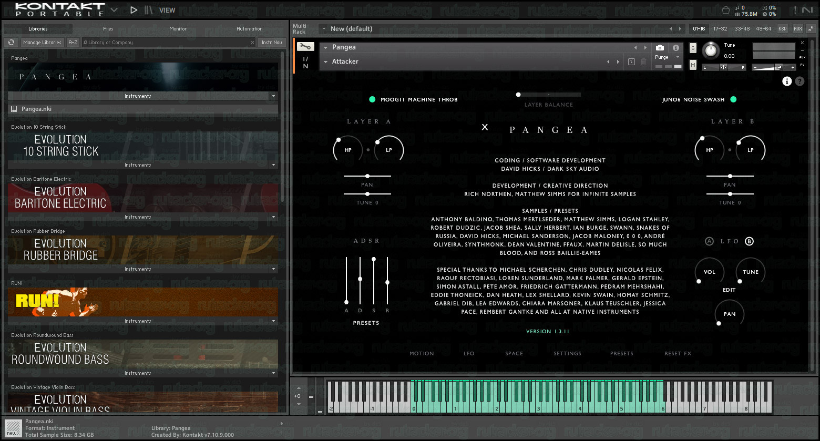Expand Evolution Rubber Bridge Instruments dropdown
The height and width of the screenshot is (441, 820).
[x=273, y=269]
